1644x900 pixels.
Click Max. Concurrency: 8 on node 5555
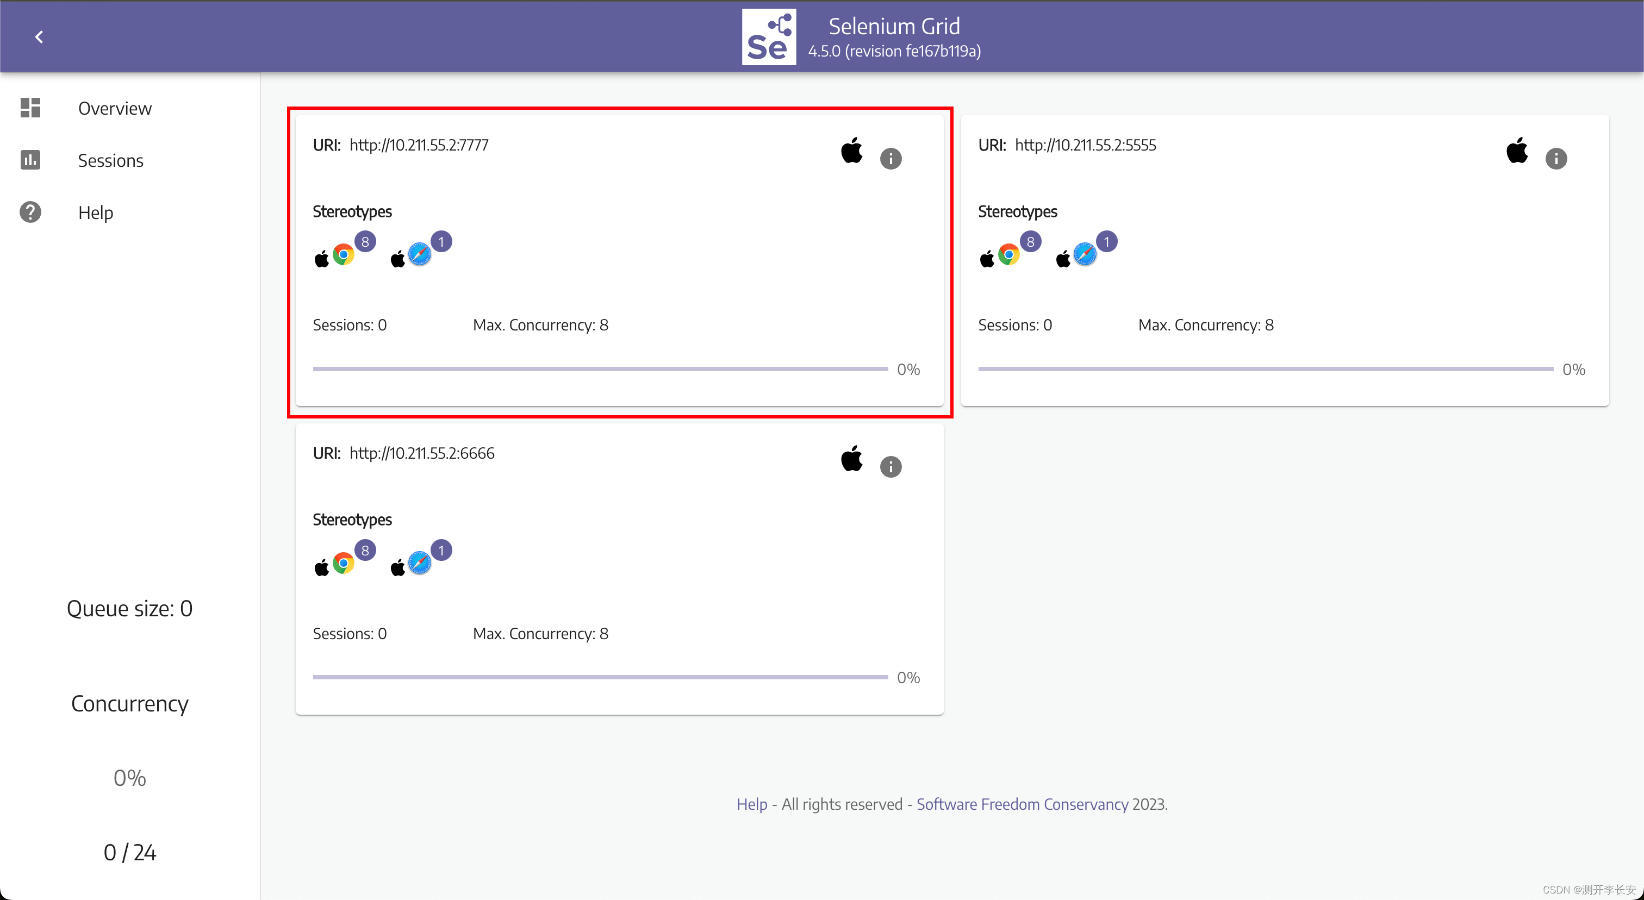[x=1206, y=326]
